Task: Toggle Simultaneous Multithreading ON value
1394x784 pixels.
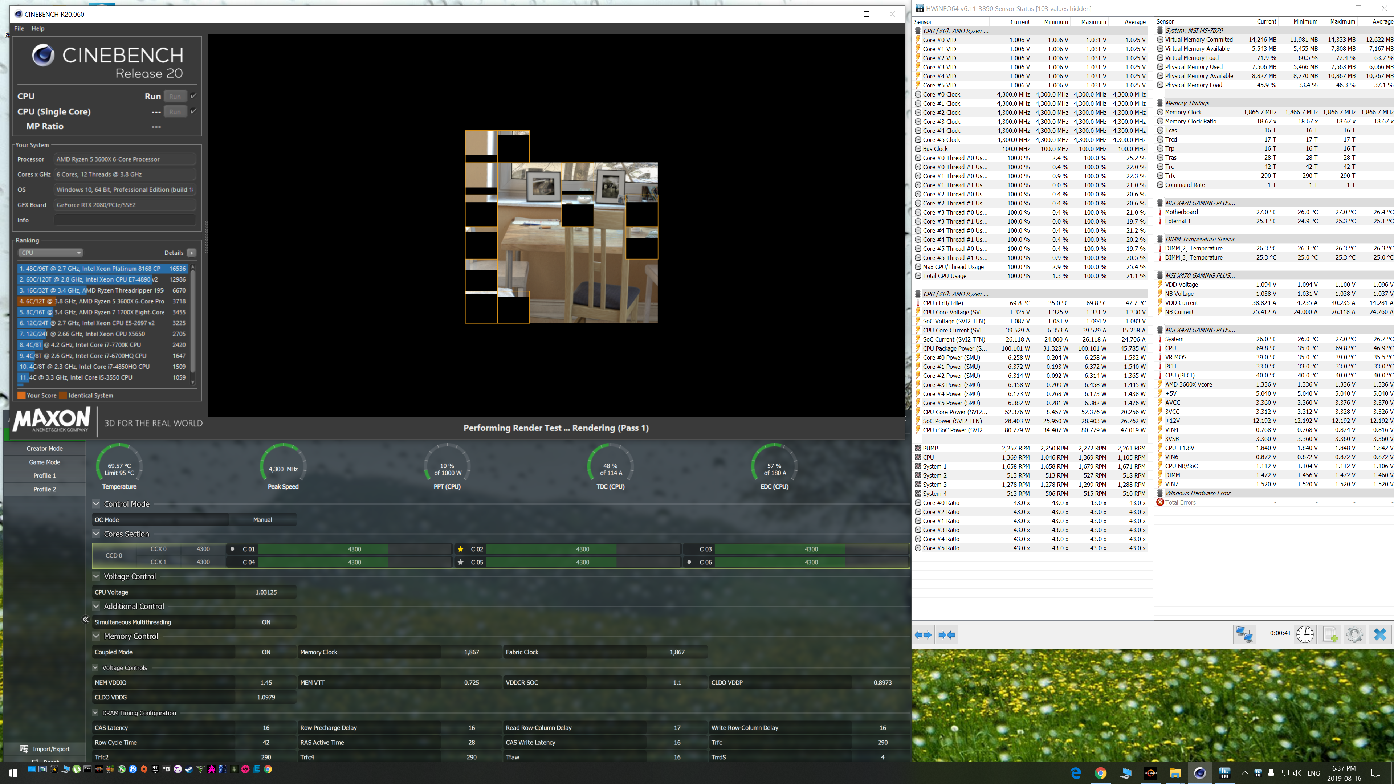Action: click(x=266, y=622)
